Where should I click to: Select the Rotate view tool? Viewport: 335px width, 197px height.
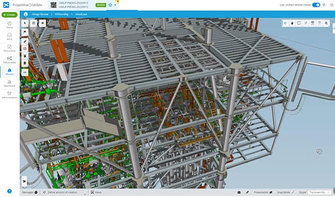(285, 23)
